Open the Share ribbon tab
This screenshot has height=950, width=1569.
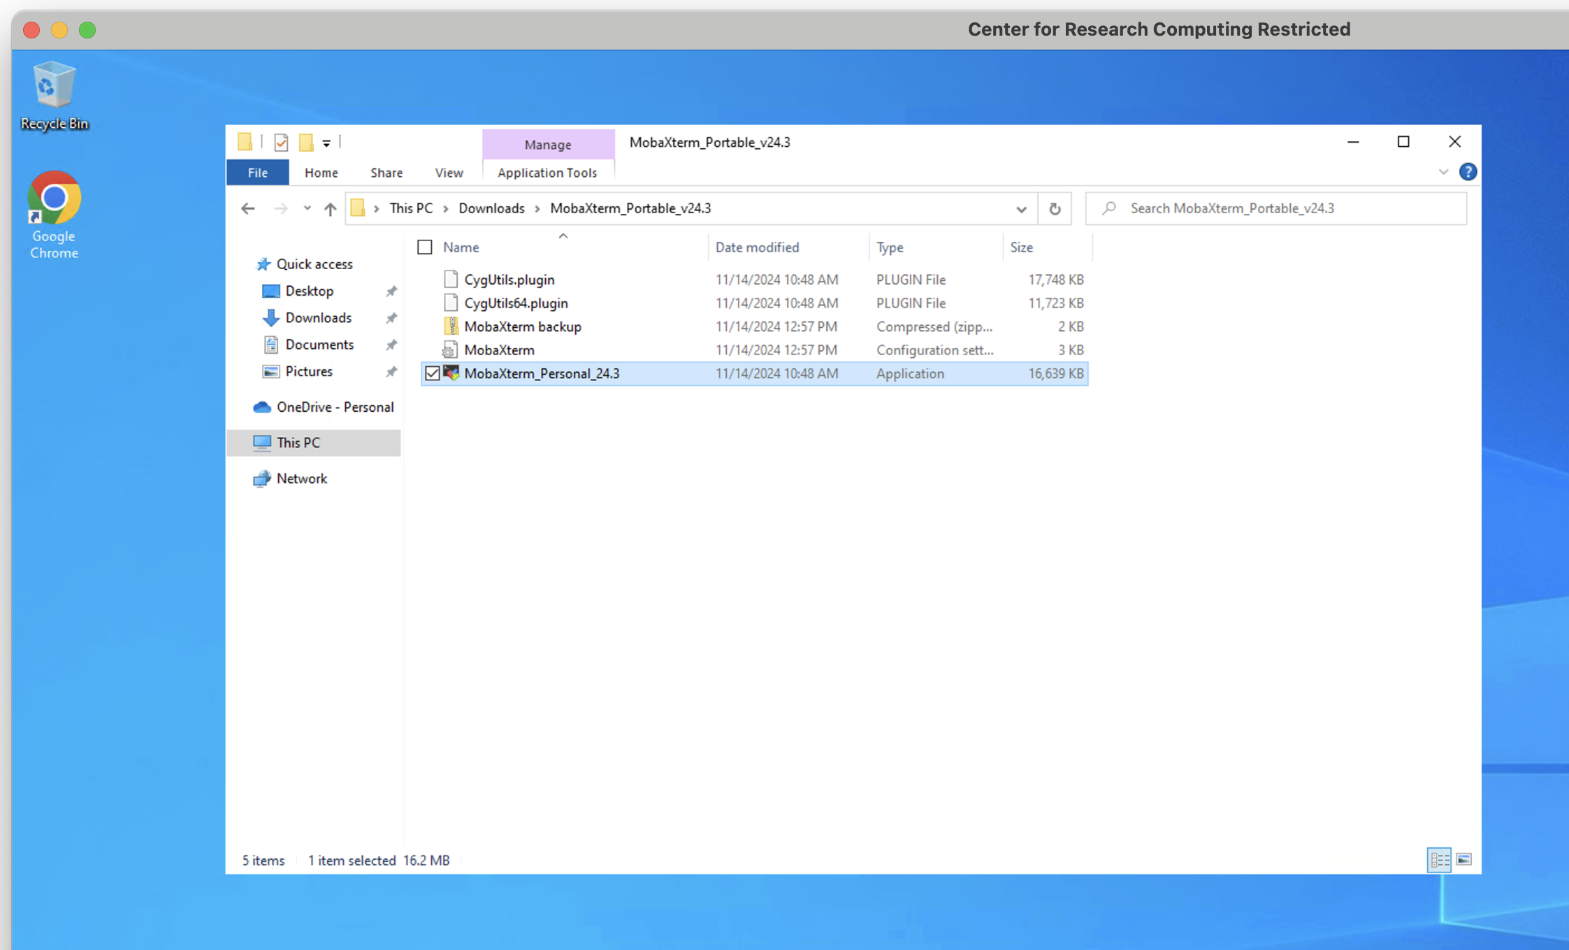pos(386,173)
